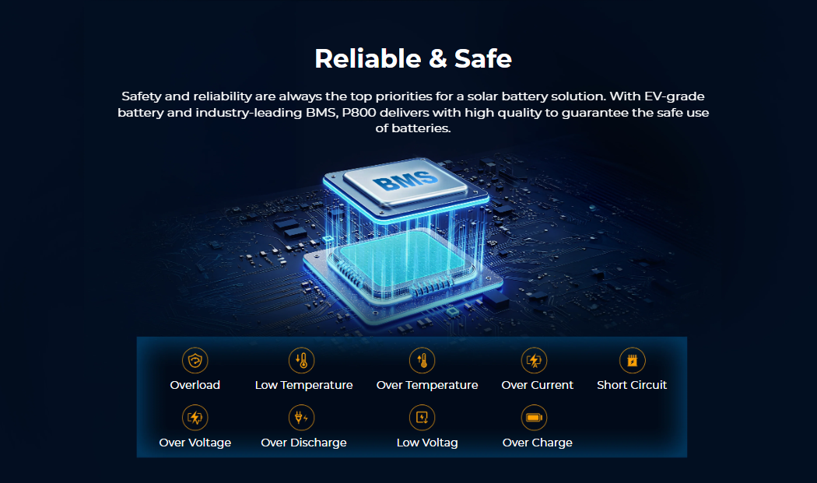
Task: Select the Over Voltage label
Action: (195, 443)
